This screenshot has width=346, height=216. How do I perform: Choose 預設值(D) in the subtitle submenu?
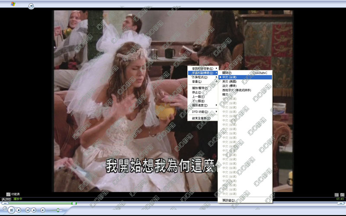[x=245, y=200]
